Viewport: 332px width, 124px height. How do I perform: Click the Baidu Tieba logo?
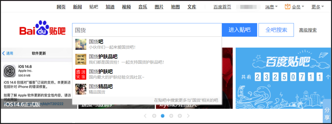42,28
